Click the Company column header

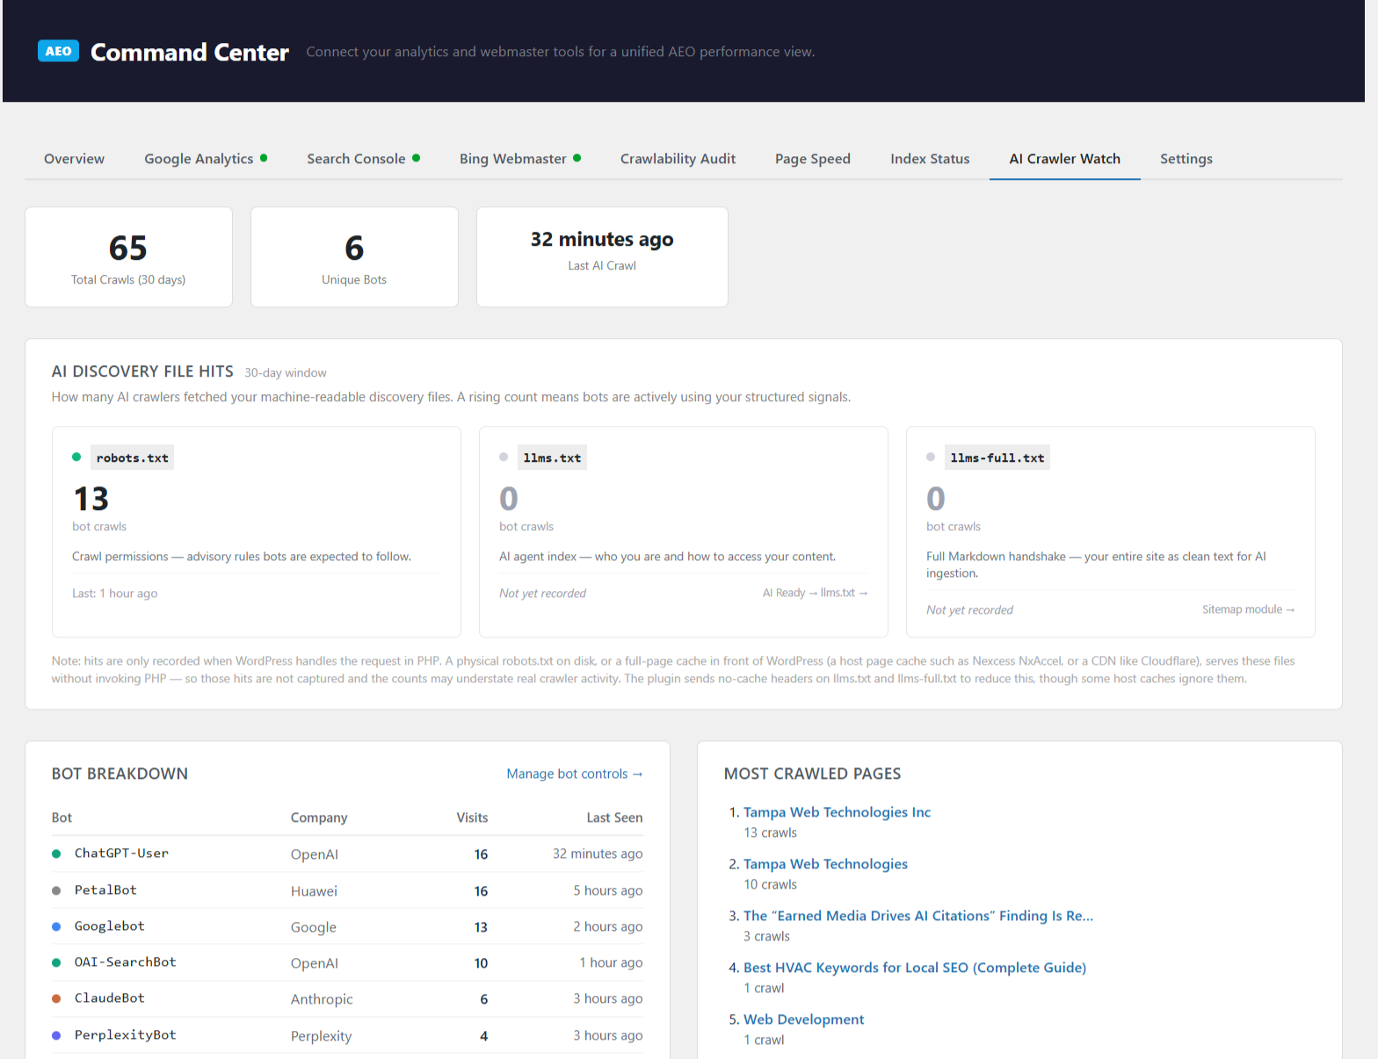(x=319, y=818)
